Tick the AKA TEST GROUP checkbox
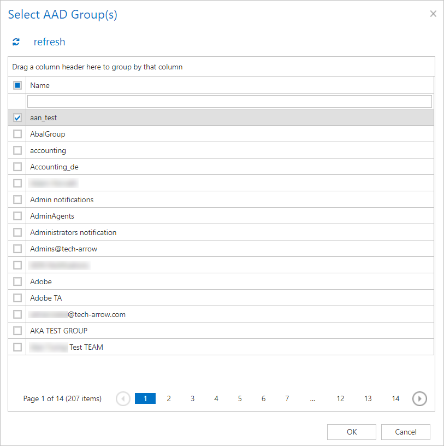Viewport: 444px width, 446px height. 17,331
